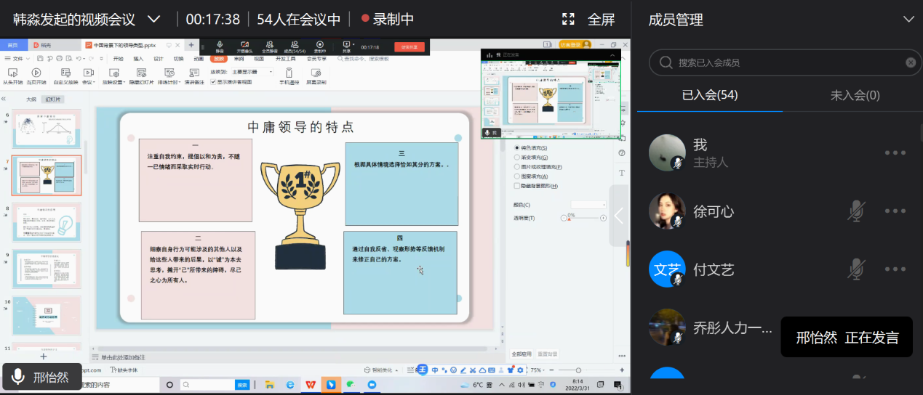This screenshot has height=395, width=923.
Task: Toggle the 隐藏背景图形 checkbox
Action: (x=517, y=186)
